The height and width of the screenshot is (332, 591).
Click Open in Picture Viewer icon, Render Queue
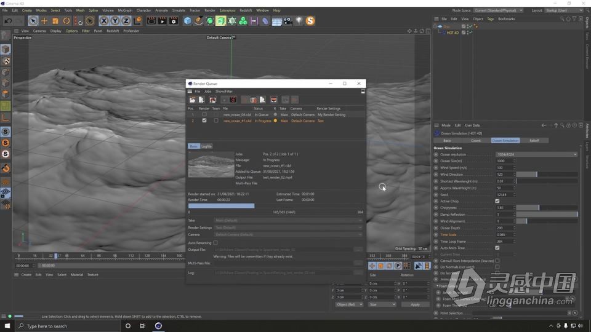[x=273, y=100]
